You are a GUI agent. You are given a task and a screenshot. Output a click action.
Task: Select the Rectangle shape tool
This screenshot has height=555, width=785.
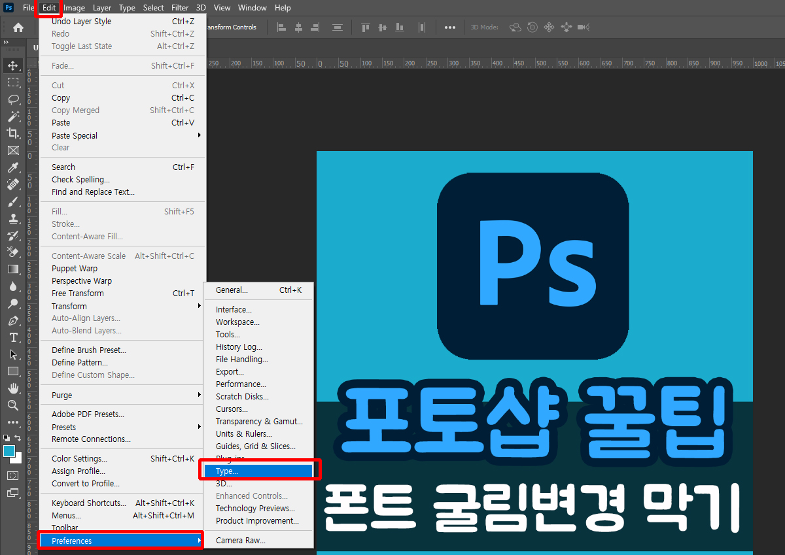12,371
